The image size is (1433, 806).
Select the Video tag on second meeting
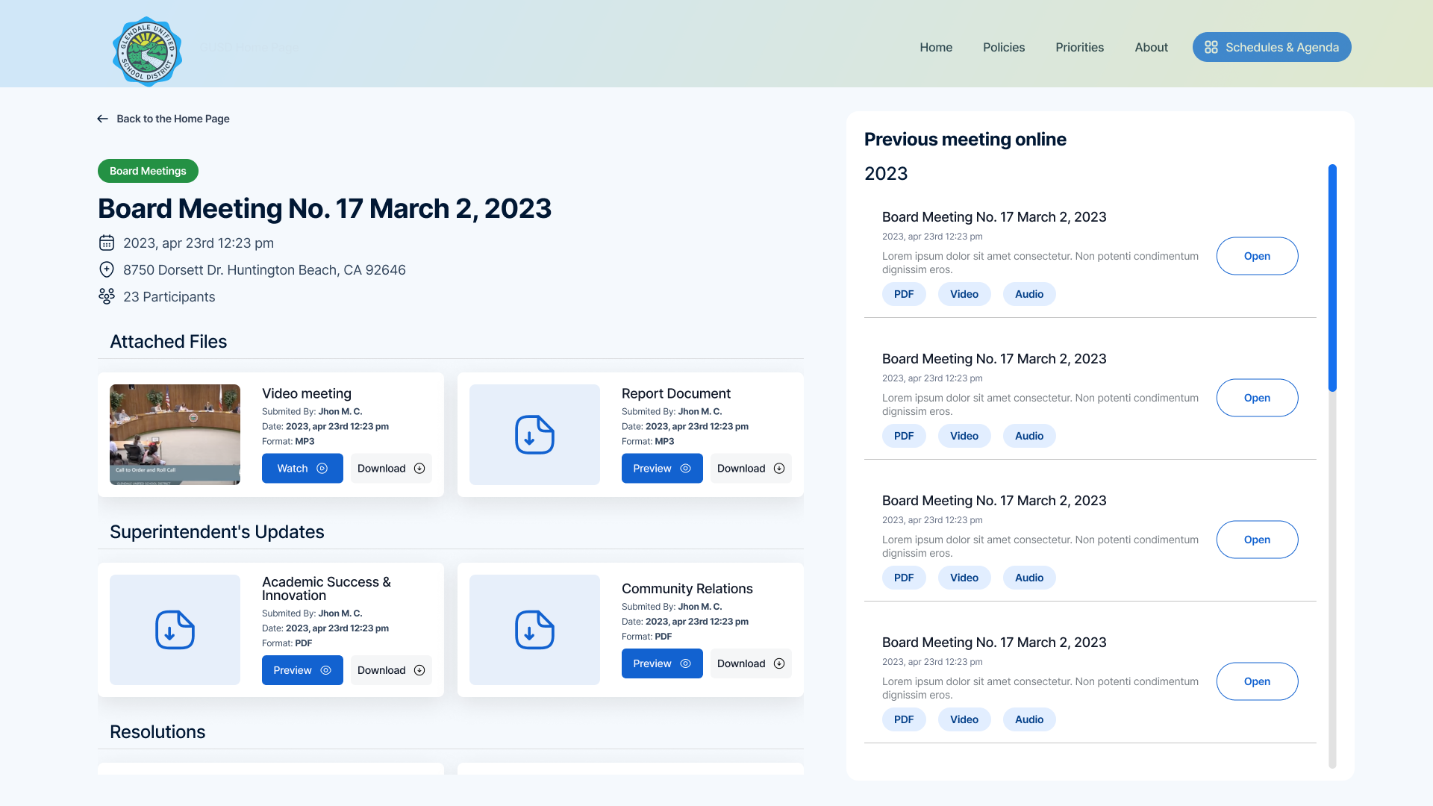(x=964, y=436)
